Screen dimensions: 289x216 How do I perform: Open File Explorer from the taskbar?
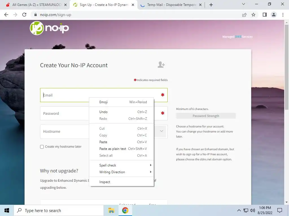click(111, 210)
